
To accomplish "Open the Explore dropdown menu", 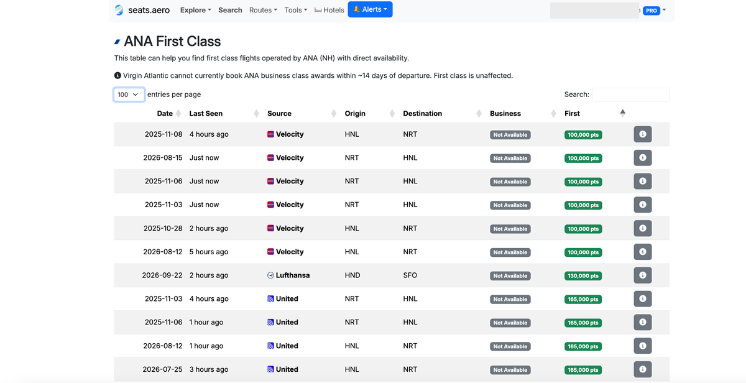I will 195,10.
